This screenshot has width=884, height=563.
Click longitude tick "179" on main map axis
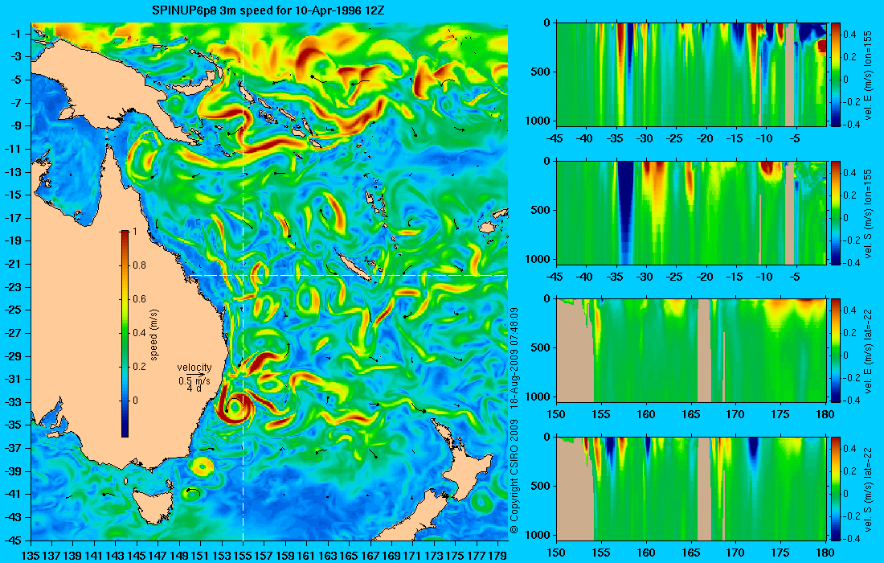point(497,555)
